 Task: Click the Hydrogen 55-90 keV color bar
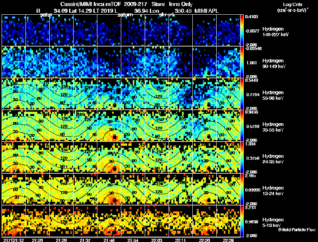pyautogui.click(x=242, y=94)
